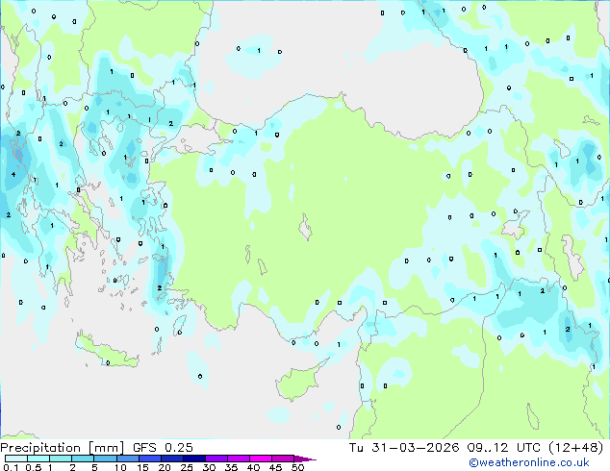Click legend label '50' under color bar

coord(297,467)
